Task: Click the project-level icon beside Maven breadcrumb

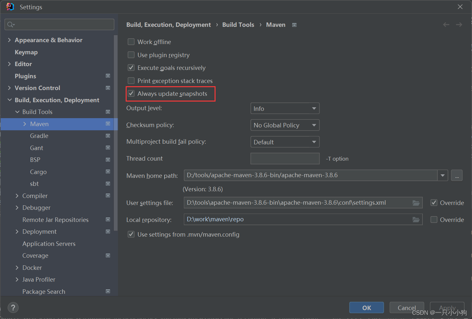Action: pos(294,25)
